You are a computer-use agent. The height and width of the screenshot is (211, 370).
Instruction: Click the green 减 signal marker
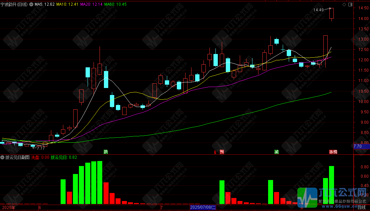pos(276,152)
